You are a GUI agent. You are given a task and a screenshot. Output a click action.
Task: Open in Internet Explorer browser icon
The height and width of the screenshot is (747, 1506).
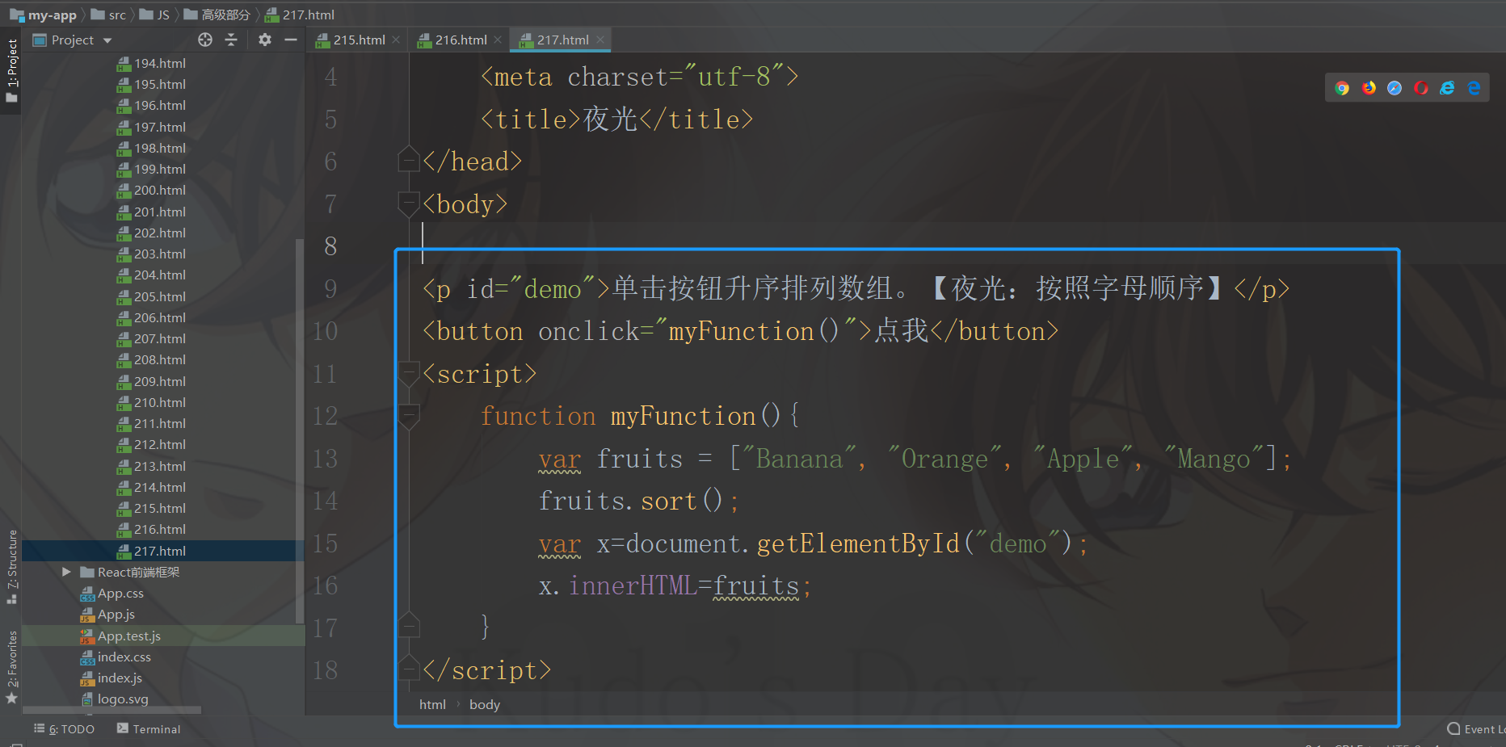tap(1447, 88)
